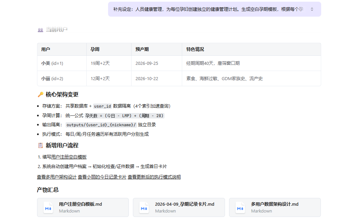Click the Markdown icon on 多用户数据架构设计.md
364x221 pixels.
tap(241, 207)
